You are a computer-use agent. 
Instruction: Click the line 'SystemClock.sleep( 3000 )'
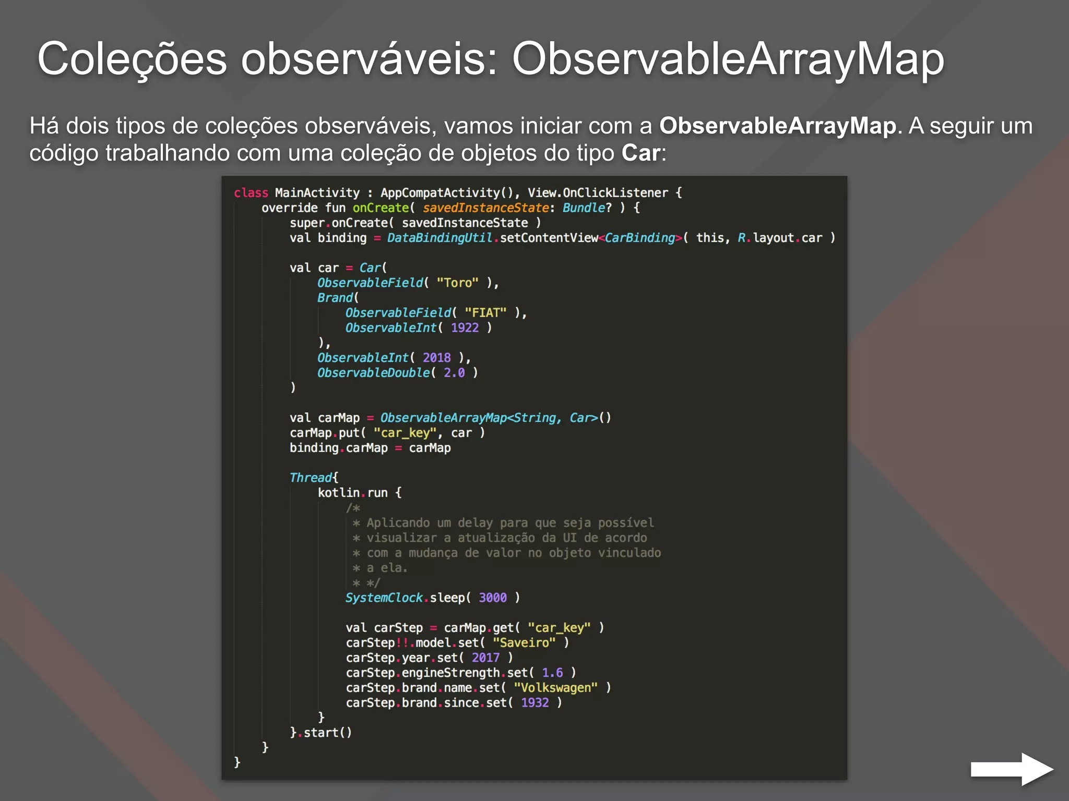[x=433, y=598]
